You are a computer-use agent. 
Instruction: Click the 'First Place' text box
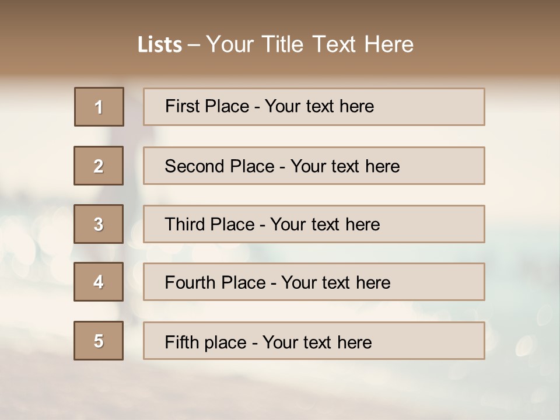(314, 107)
